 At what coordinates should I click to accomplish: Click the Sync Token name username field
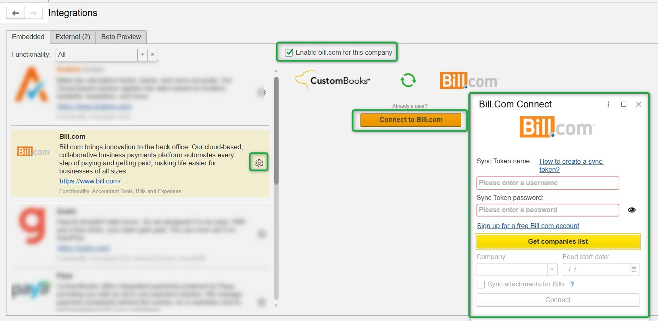point(548,183)
